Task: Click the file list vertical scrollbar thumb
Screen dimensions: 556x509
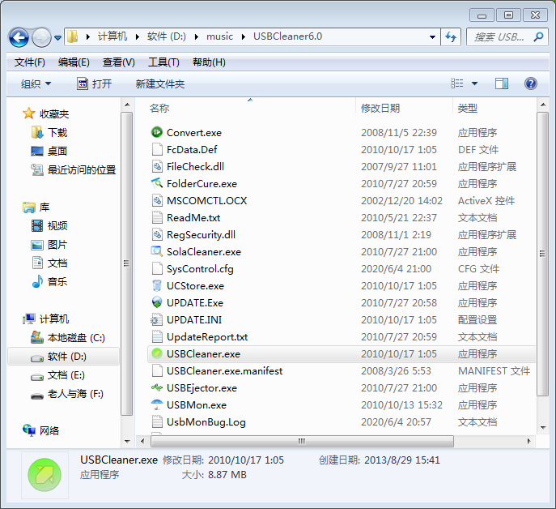Action: (x=542, y=254)
